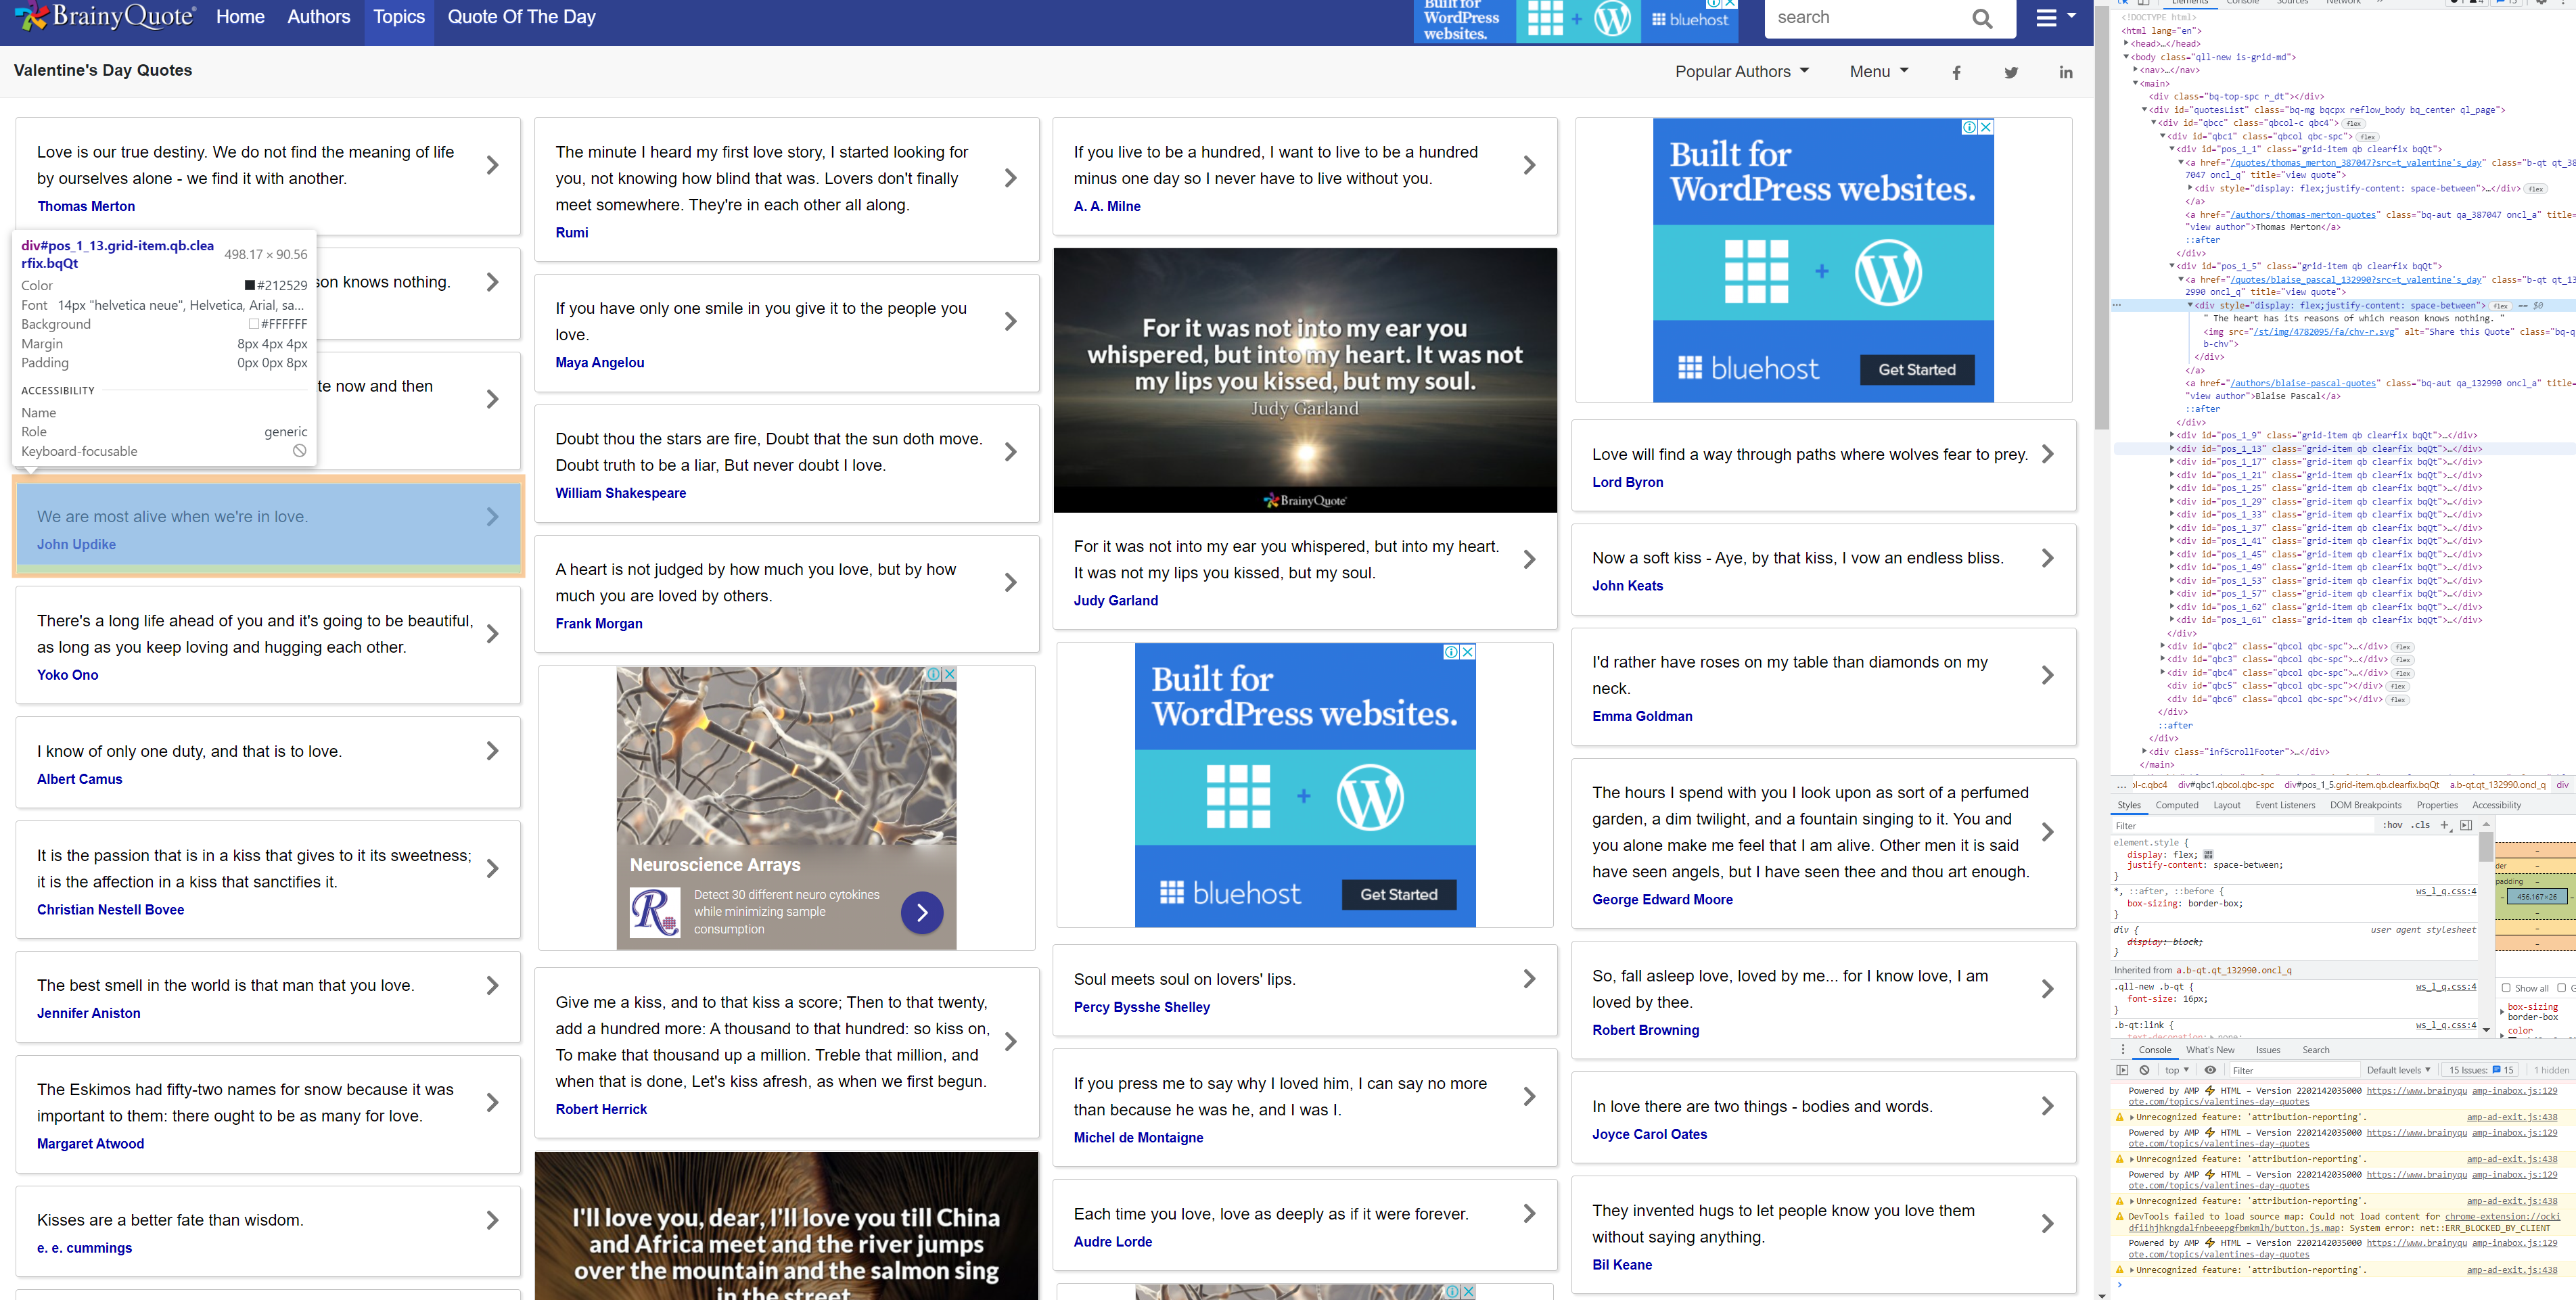Check the Show all checkbox
The width and height of the screenshot is (2576, 1300).
coord(2506,988)
